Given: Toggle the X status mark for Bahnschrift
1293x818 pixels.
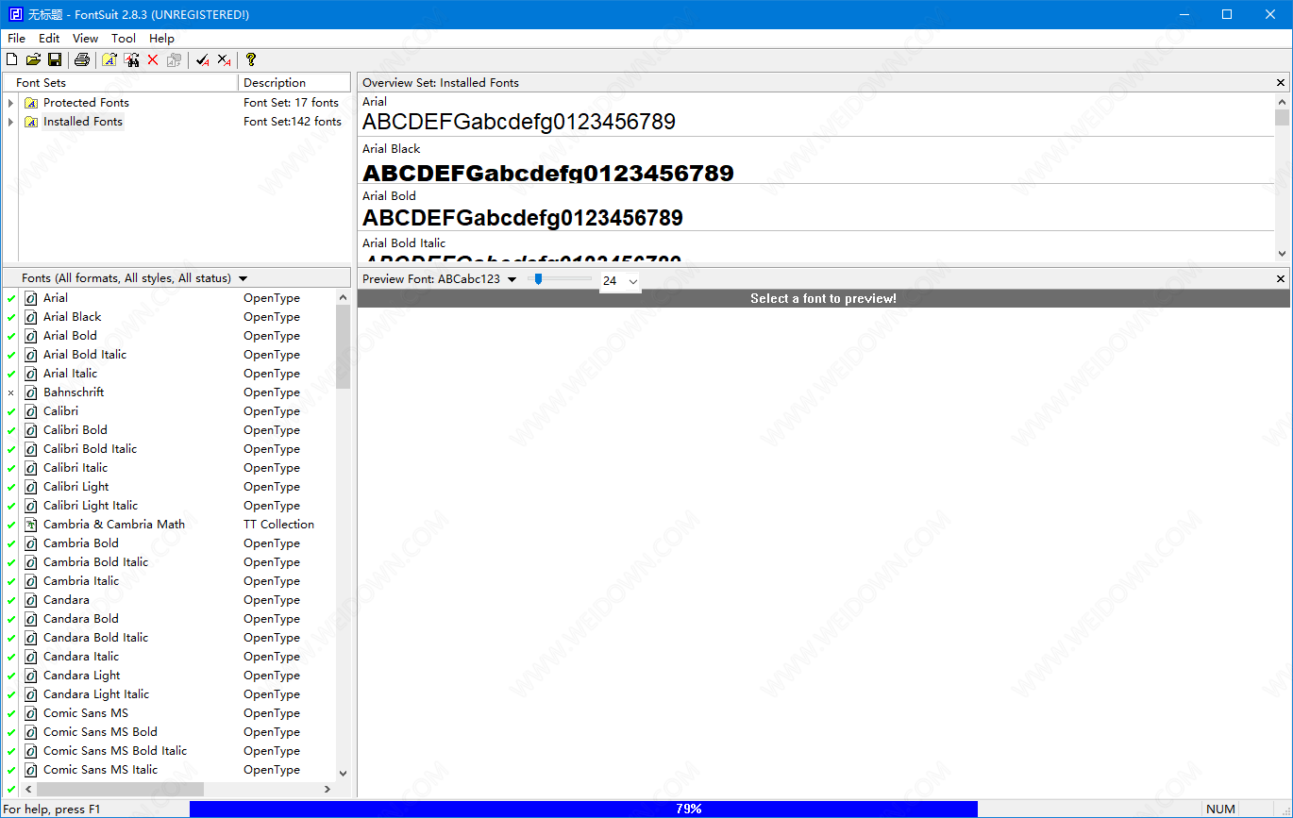Looking at the screenshot, I should click(11, 392).
